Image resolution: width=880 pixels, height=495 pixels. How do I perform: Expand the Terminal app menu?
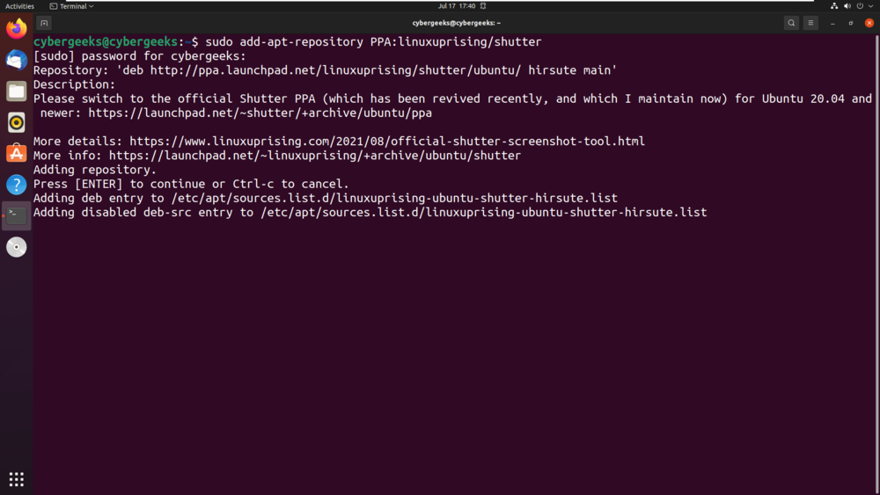72,6
